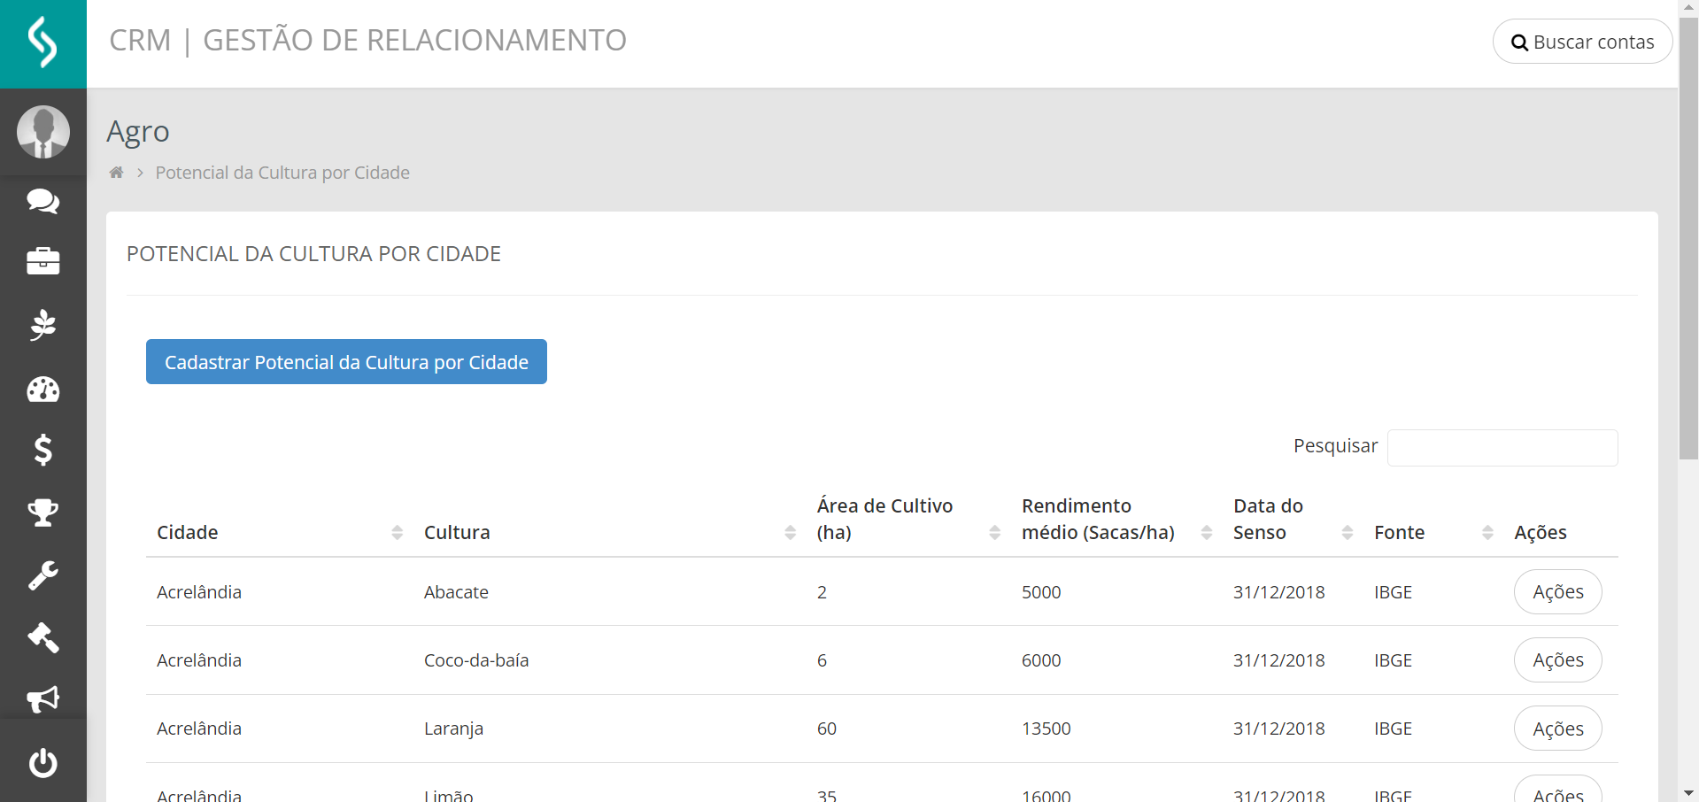Image resolution: width=1699 pixels, height=802 pixels.
Task: Click Cadastrar Potencial da Cultura por Cidade
Action: coord(346,362)
